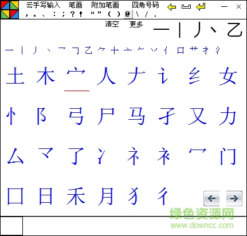Choose the 纟 silk radical
The height and width of the screenshot is (236, 247).
pyautogui.click(x=194, y=76)
